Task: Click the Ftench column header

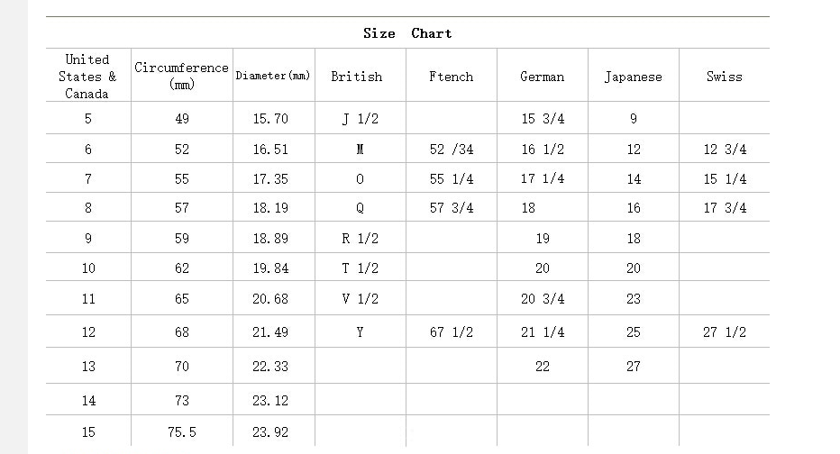Action: [451, 77]
